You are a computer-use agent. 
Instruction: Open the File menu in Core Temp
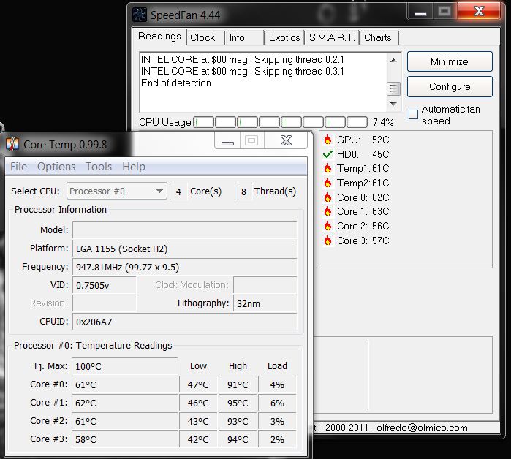coord(18,167)
